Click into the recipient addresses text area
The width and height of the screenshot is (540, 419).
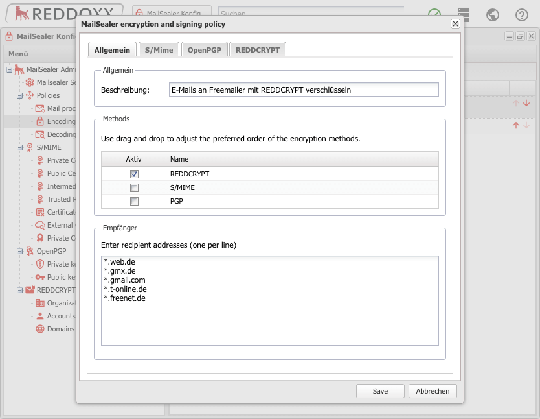(x=269, y=300)
